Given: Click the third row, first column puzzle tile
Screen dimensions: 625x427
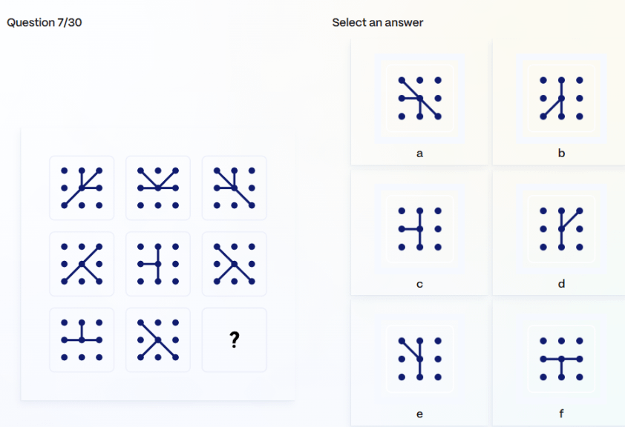Looking at the screenshot, I should click(x=82, y=340).
